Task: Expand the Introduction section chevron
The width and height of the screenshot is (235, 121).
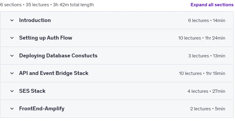Action: click(12, 20)
